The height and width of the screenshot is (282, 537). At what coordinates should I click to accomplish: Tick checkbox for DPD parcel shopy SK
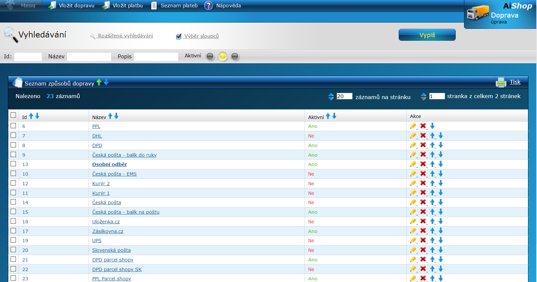13,269
